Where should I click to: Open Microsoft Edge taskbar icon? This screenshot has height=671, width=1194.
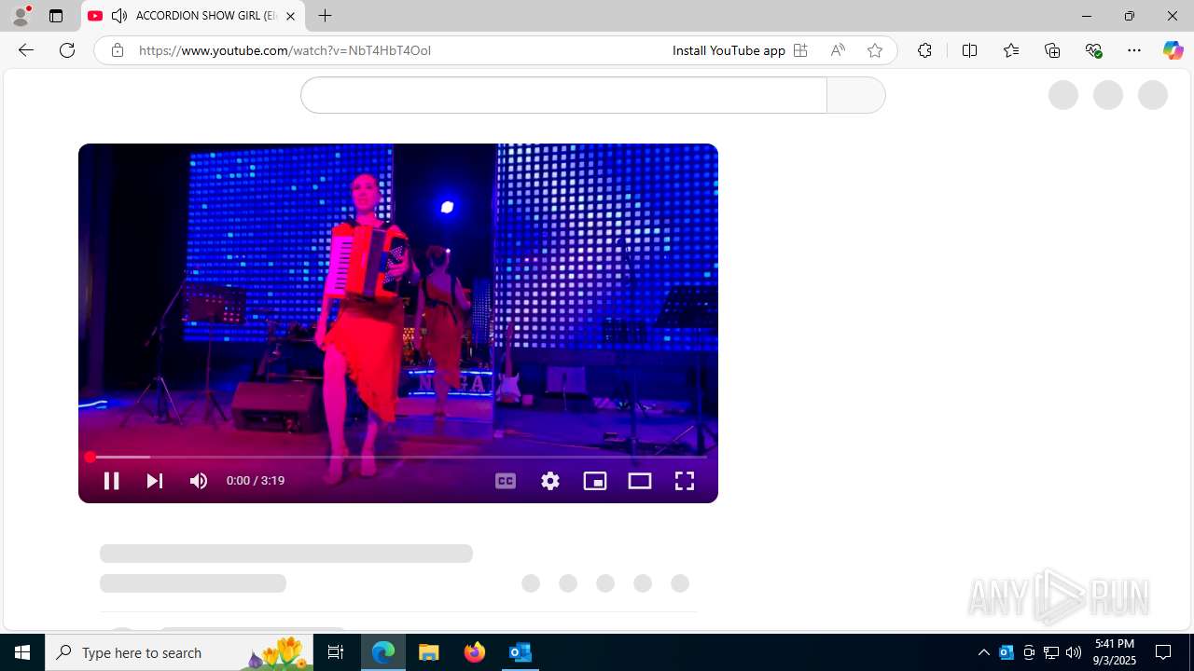[383, 652]
